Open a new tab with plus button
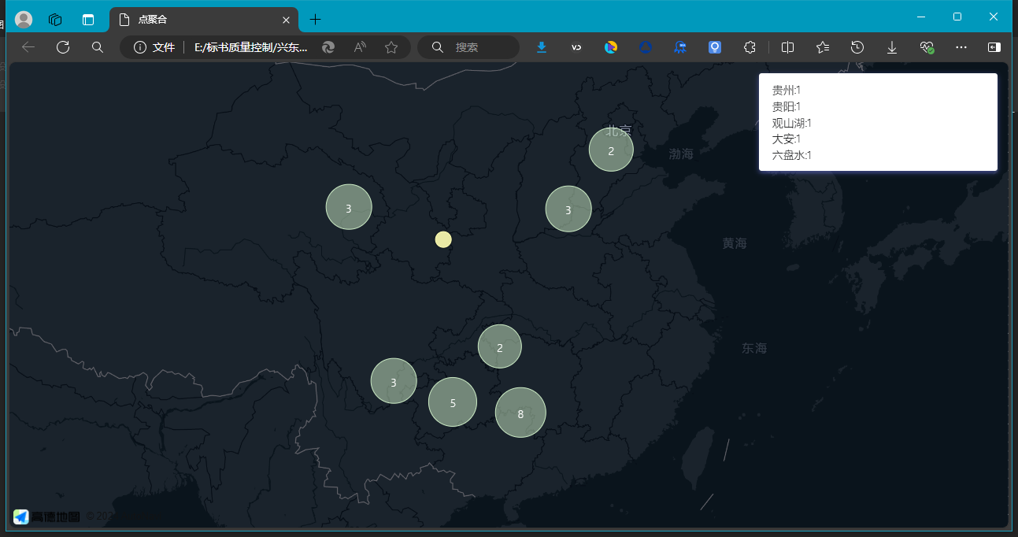 tap(315, 20)
